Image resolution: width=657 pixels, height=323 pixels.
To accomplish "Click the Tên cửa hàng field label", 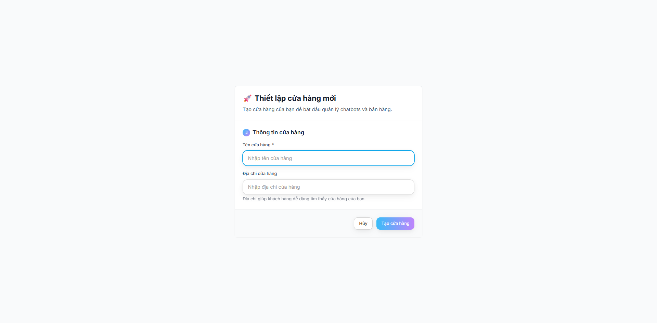I will tap(257, 145).
